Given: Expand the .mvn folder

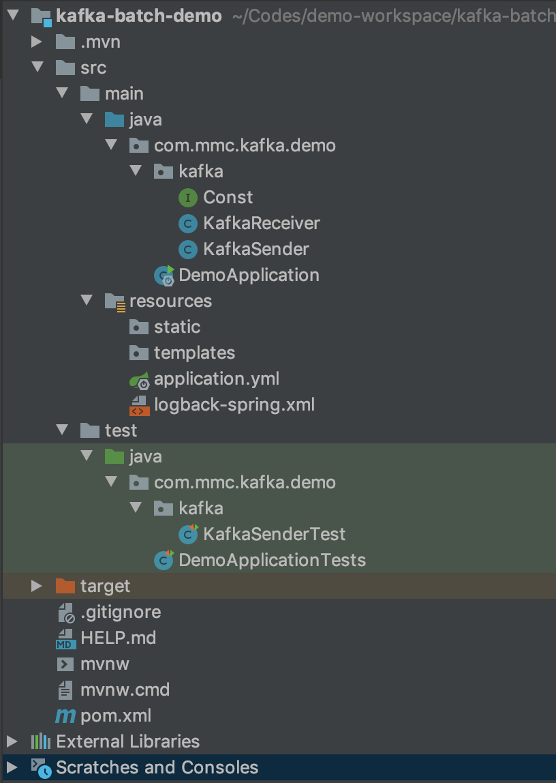Looking at the screenshot, I should tap(38, 42).
